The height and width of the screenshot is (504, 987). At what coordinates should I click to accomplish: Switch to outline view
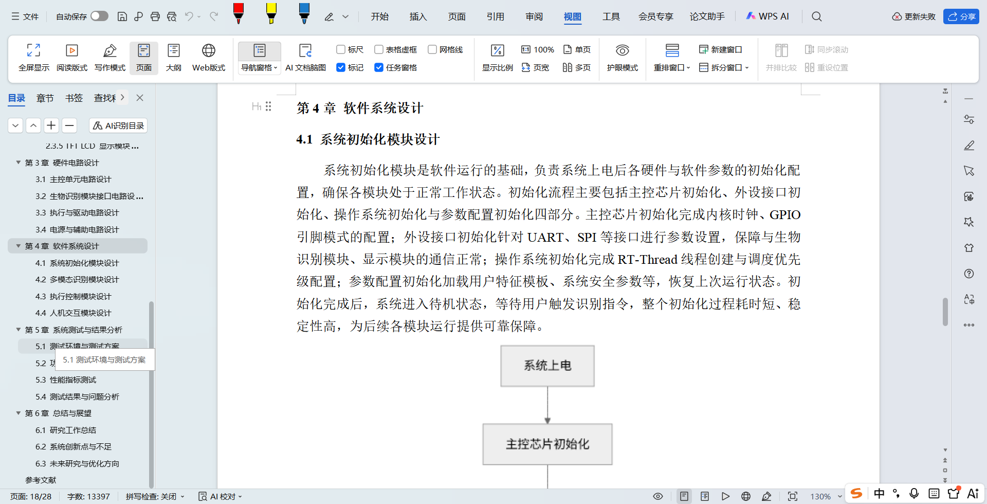tap(174, 58)
